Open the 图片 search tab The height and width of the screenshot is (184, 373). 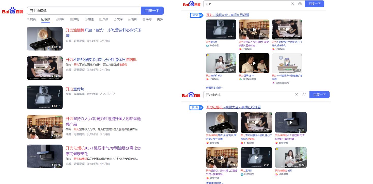pos(60,19)
